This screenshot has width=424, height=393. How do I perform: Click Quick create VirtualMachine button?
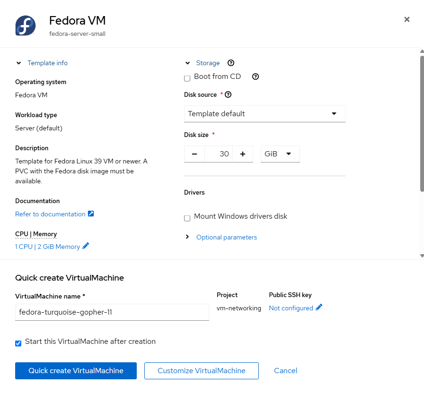tap(76, 371)
